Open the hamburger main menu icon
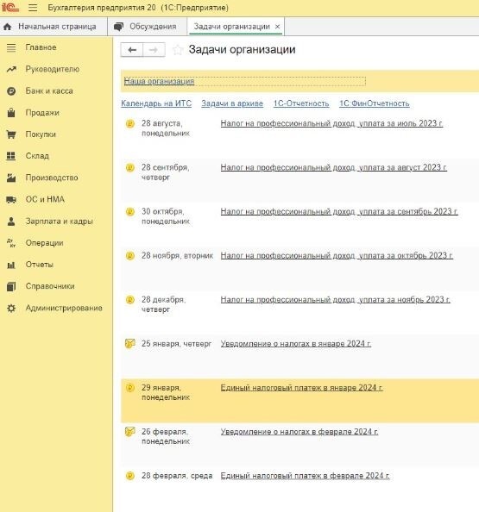This screenshot has width=479, height=512. click(x=33, y=7)
